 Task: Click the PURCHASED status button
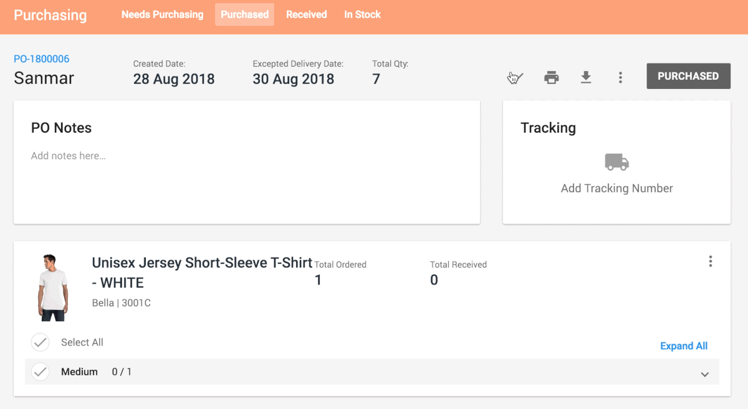tap(688, 76)
